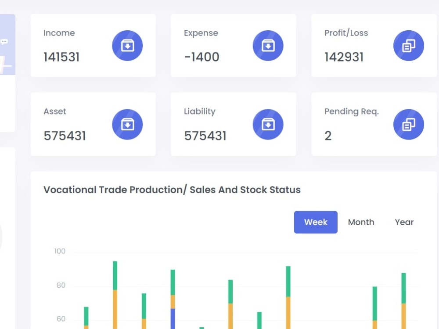The image size is (439, 329).
Task: Open the Income summary card
Action: (x=93, y=45)
